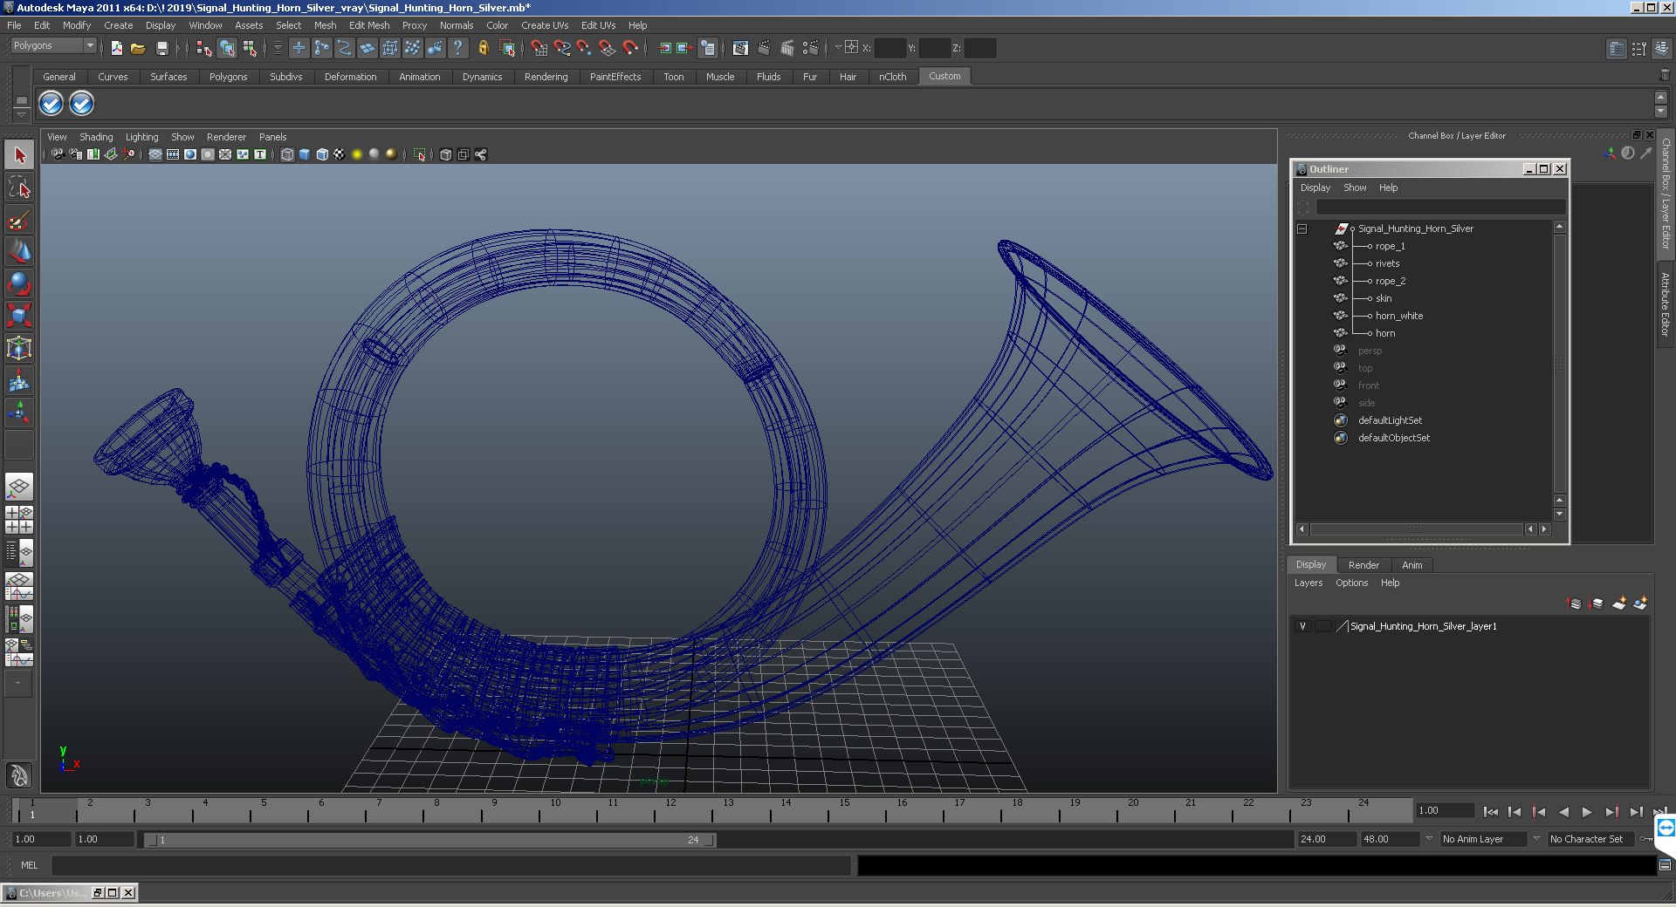Viewport: 1676px width, 907px height.
Task: Open the Polygons menu set dropdown
Action: 53,45
